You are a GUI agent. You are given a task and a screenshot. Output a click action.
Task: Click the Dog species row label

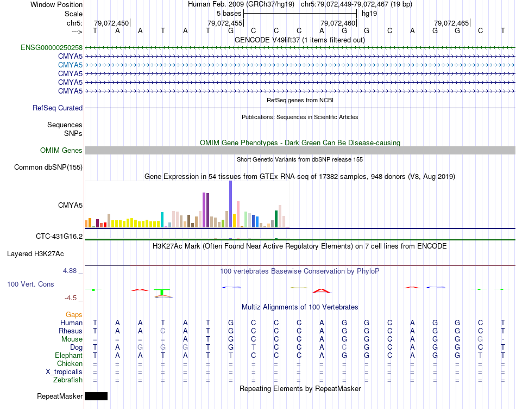coord(76,348)
